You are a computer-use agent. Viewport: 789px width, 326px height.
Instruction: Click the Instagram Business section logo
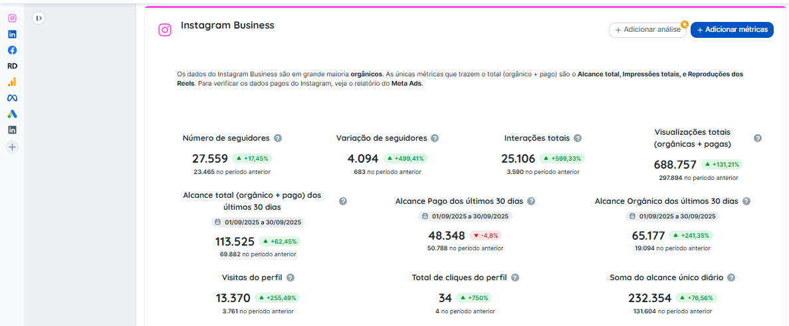pos(164,30)
